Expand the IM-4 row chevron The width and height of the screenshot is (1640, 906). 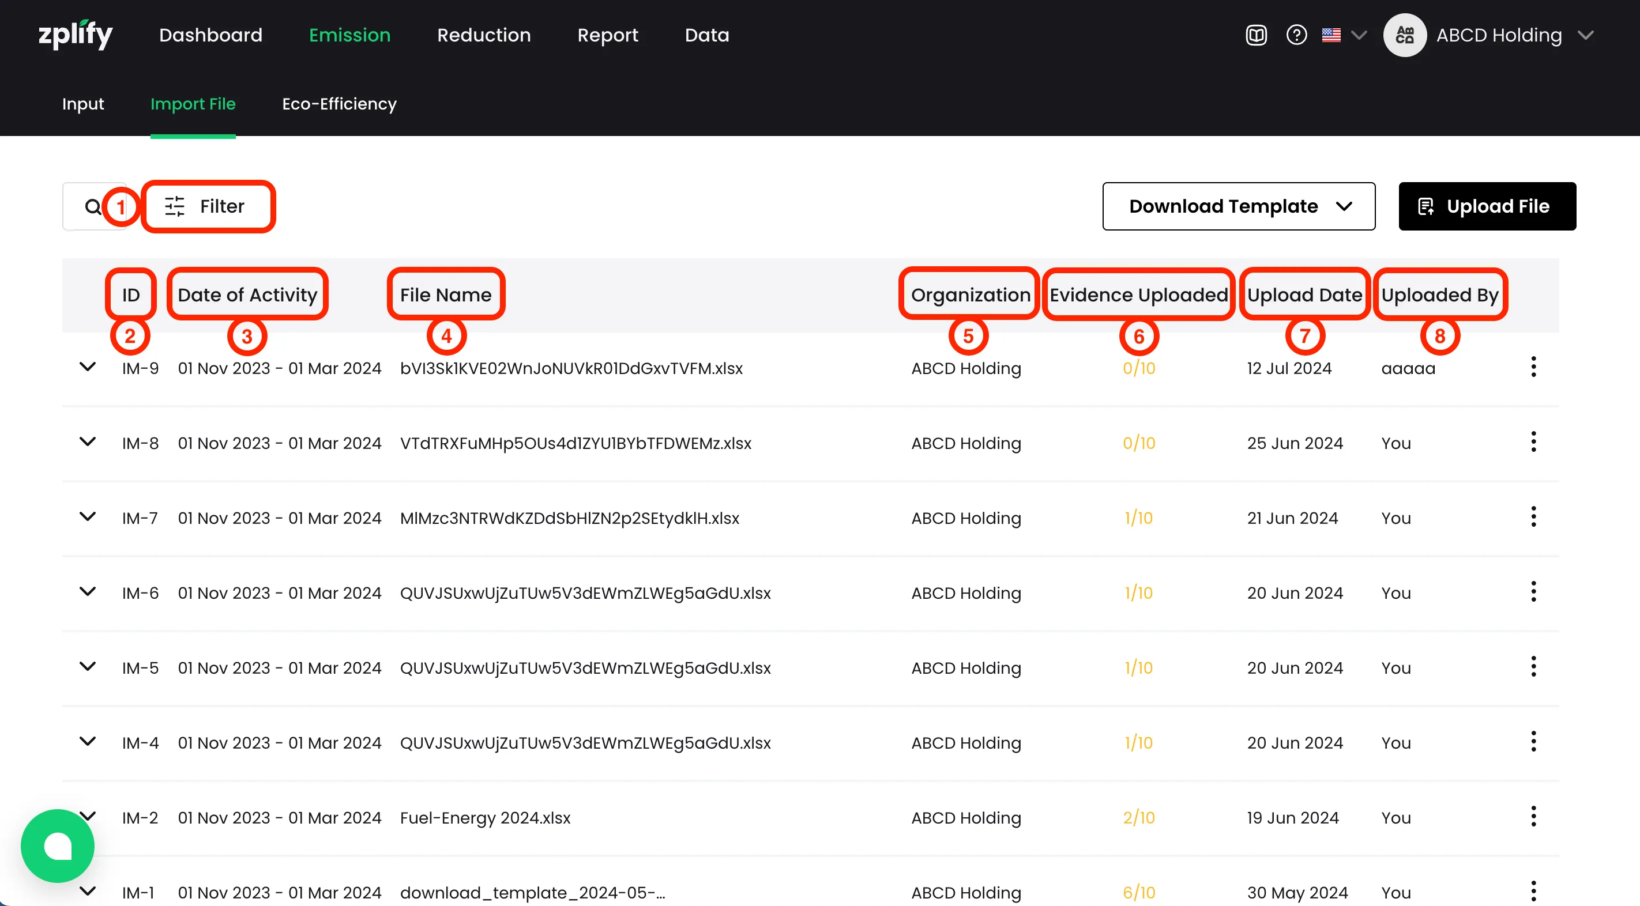87,741
